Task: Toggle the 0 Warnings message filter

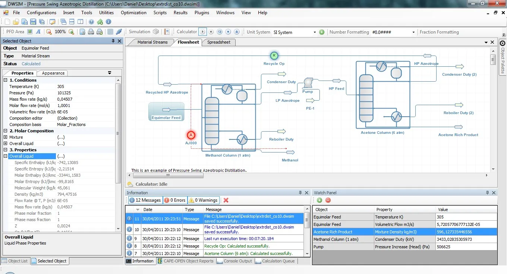Action: click(203, 200)
